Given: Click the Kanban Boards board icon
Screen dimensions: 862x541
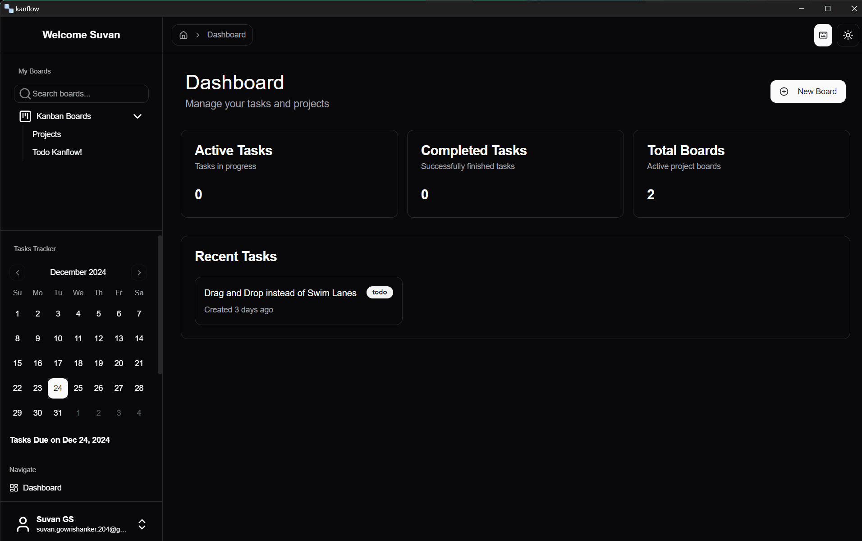Looking at the screenshot, I should 25,116.
